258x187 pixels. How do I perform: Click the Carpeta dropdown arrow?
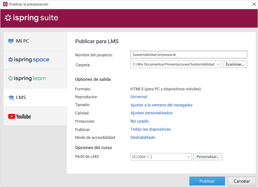point(218,64)
